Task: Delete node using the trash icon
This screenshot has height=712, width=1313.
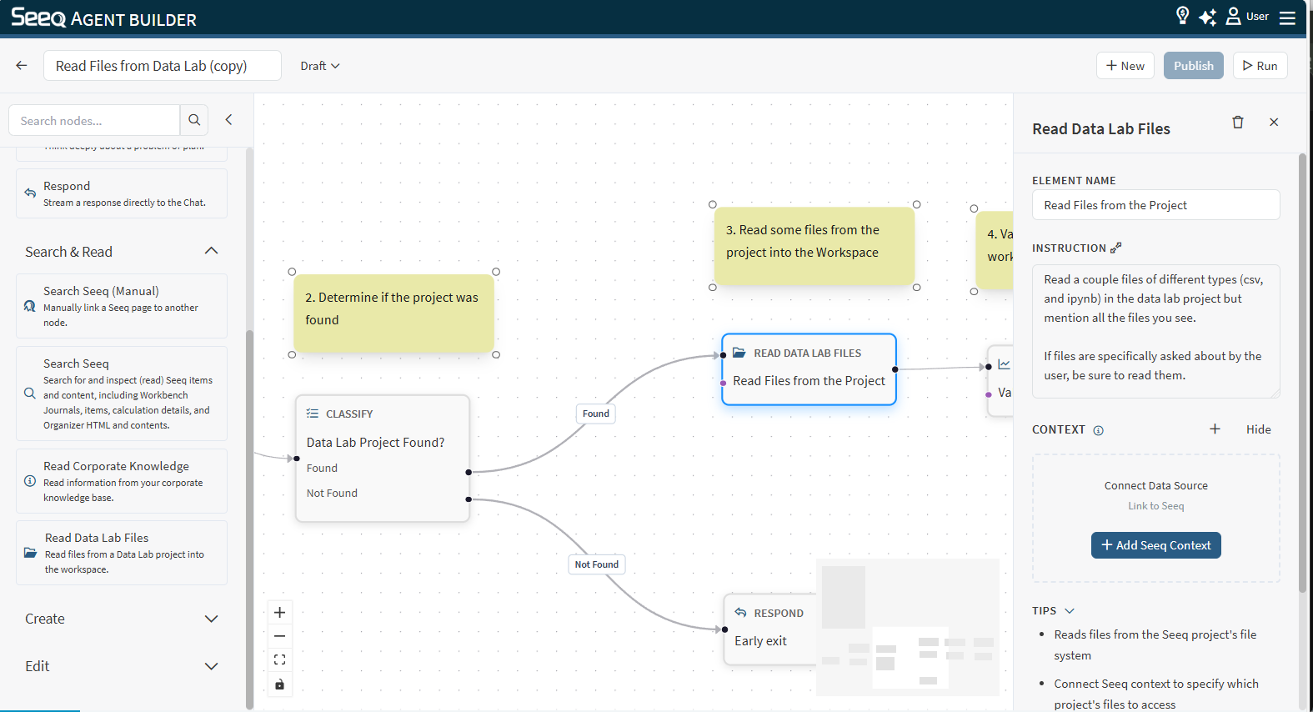Action: pyautogui.click(x=1238, y=123)
